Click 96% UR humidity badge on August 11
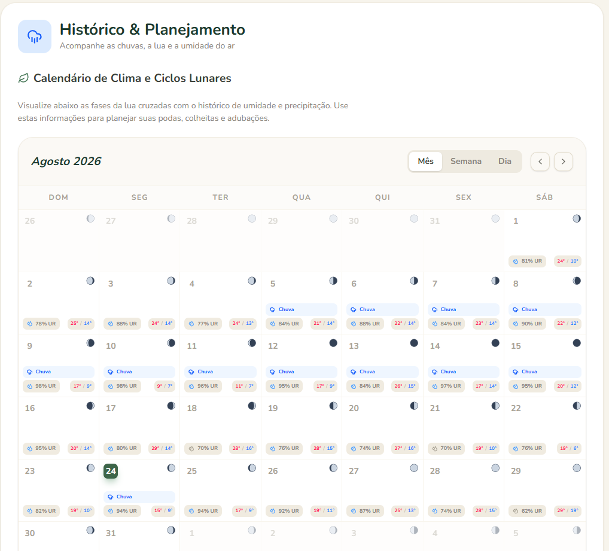This screenshot has height=551, width=609. tap(203, 386)
